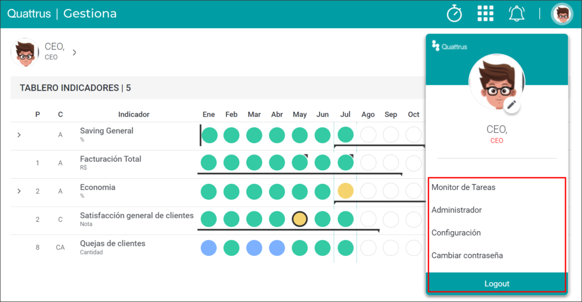This screenshot has width=582, height=302.
Task: Click Saving General January green dot
Action: (x=209, y=135)
